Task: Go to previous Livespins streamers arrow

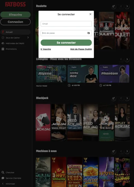Action: (121, 59)
